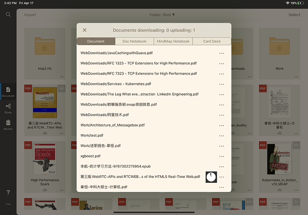Open options for RFC 7323 TCP Extensions pdf
The image size is (308, 215).
(x=222, y=74)
